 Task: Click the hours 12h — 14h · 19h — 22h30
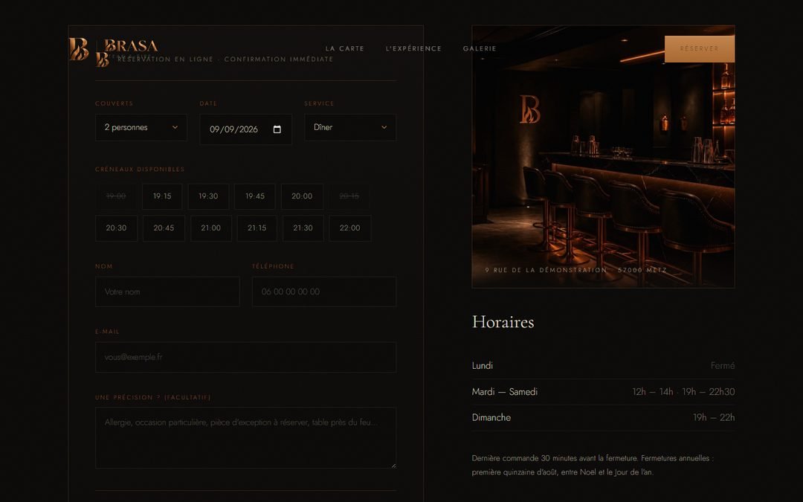pyautogui.click(x=683, y=392)
